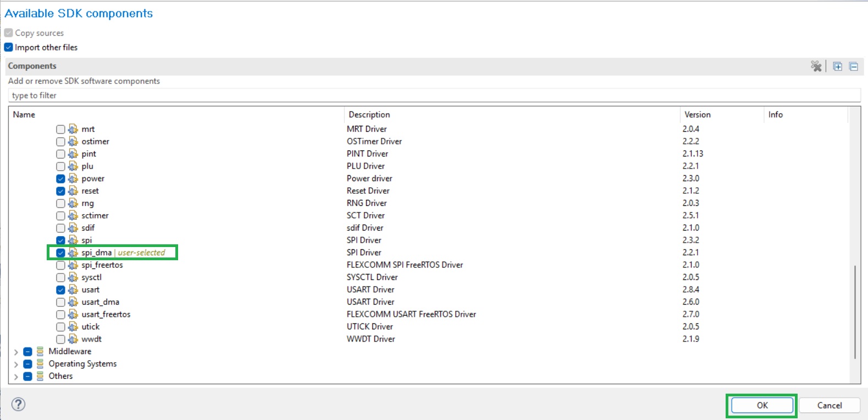
Task: Click the wwdt component icon
Action: tap(73, 339)
